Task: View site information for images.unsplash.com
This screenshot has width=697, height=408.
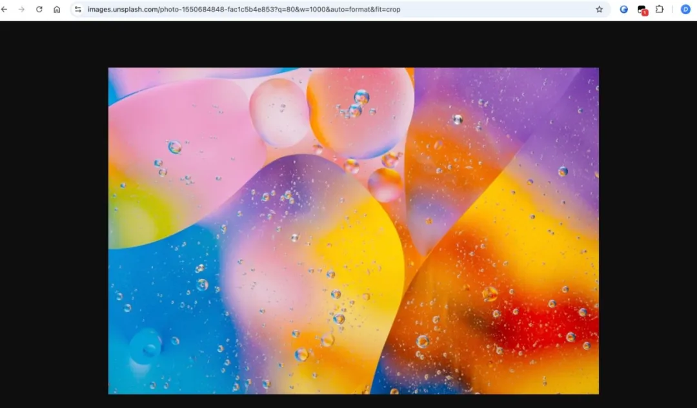Action: [x=78, y=10]
